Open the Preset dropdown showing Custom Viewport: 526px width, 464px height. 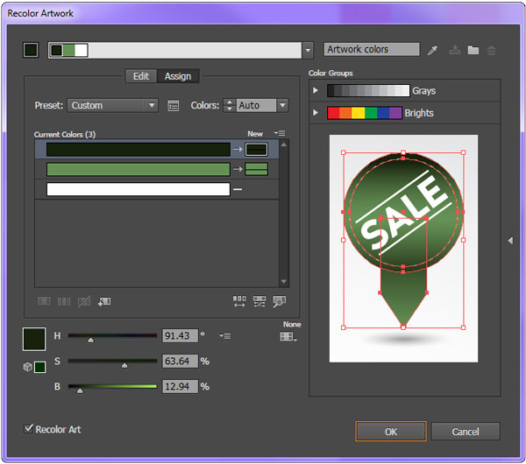[112, 106]
